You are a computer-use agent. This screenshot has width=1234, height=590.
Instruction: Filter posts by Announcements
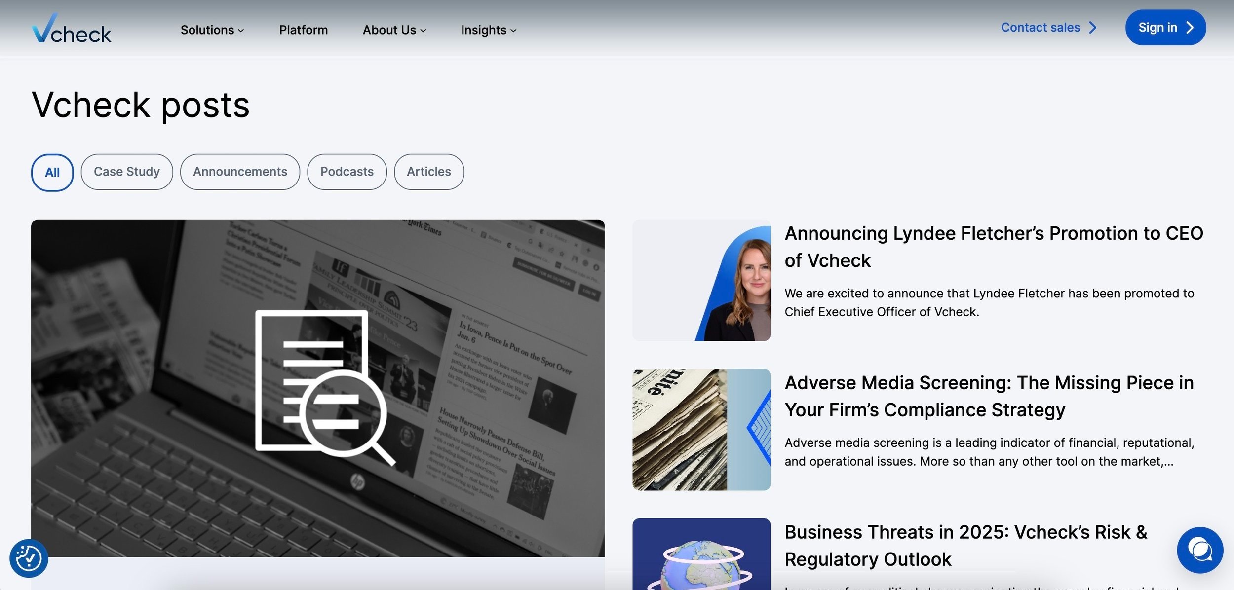click(240, 172)
